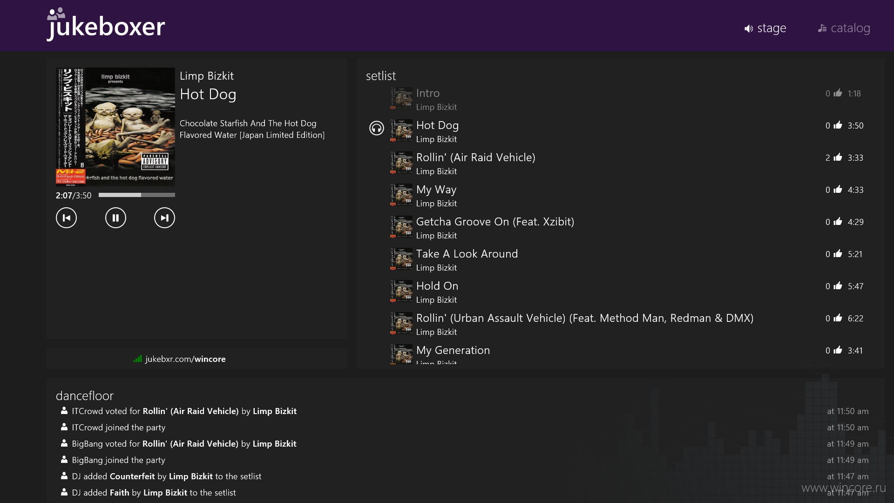This screenshot has width=894, height=503.
Task: Click user icon beside DJ added Faith
Action: [64, 492]
